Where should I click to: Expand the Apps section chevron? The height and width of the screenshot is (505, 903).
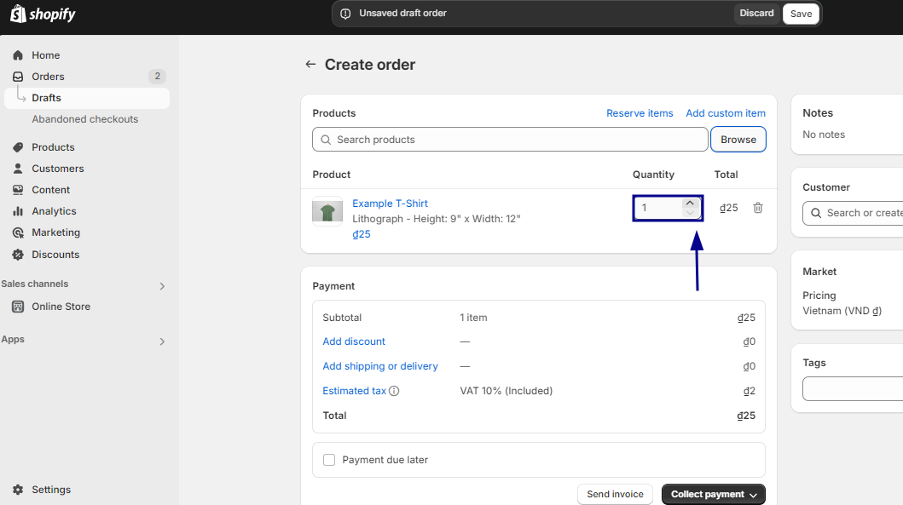coord(162,341)
